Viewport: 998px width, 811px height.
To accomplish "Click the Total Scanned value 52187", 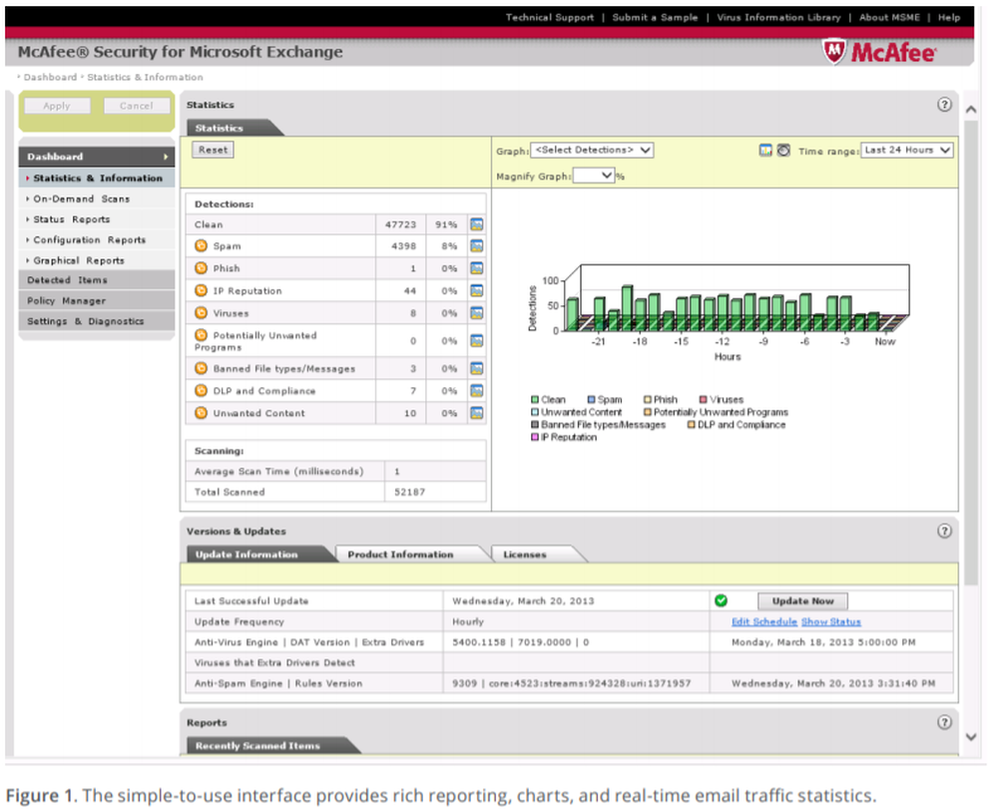I will pyautogui.click(x=409, y=492).
